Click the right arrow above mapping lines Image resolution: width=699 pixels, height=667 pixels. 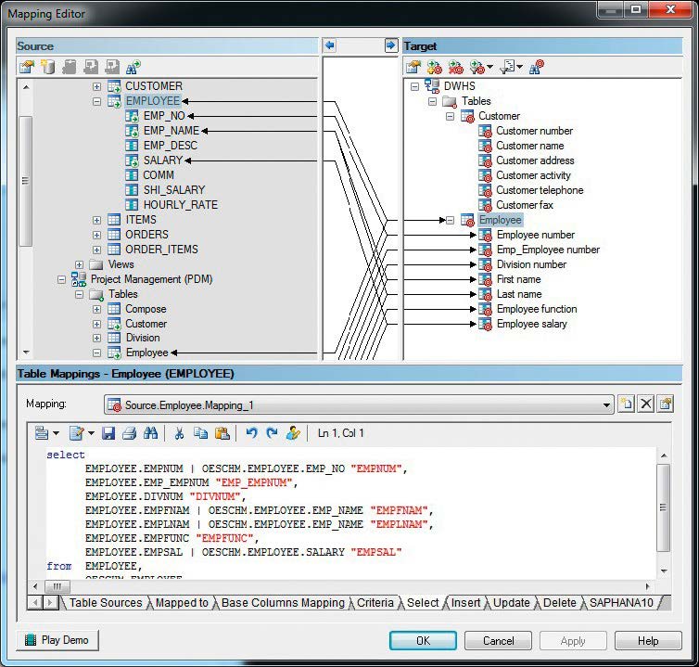[390, 45]
